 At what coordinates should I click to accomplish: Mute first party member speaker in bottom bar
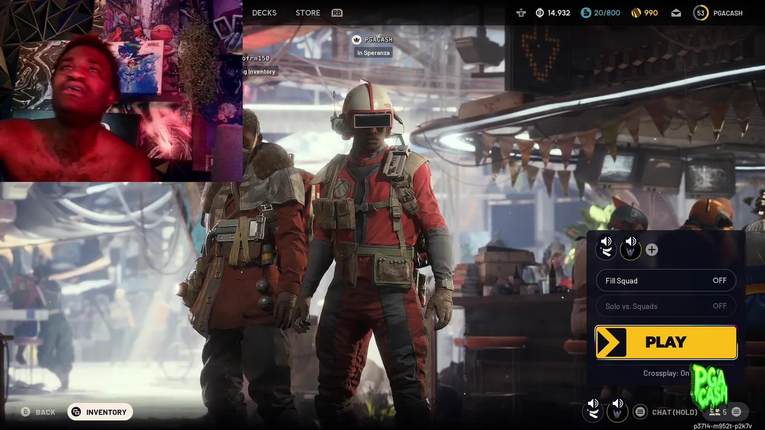pos(593,404)
